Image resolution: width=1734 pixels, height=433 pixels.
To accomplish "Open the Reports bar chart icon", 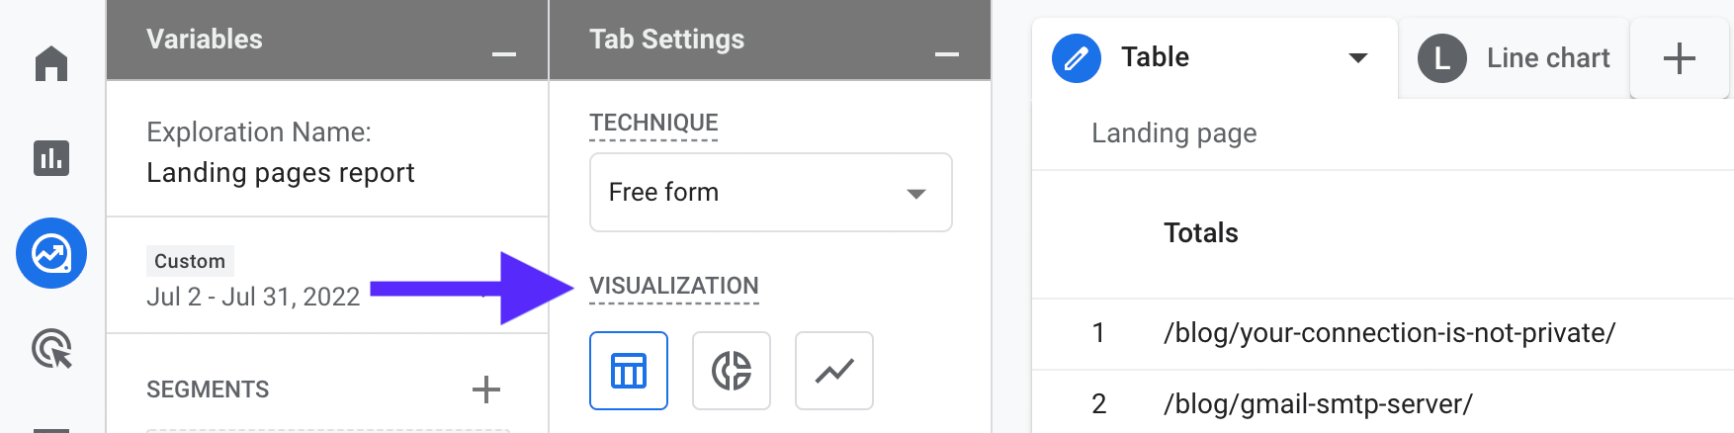I will click(51, 158).
